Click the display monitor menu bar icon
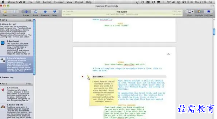 point(158,2)
